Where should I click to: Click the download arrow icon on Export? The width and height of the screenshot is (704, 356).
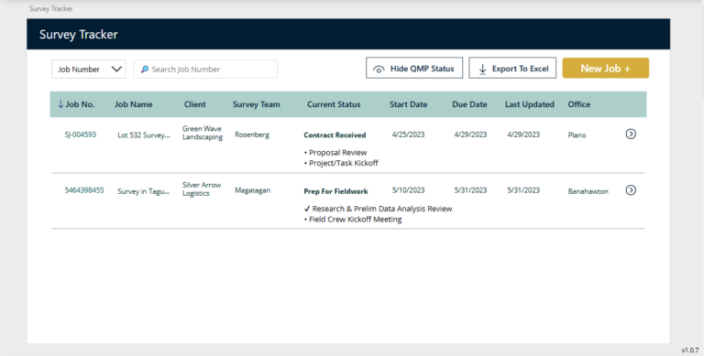482,69
